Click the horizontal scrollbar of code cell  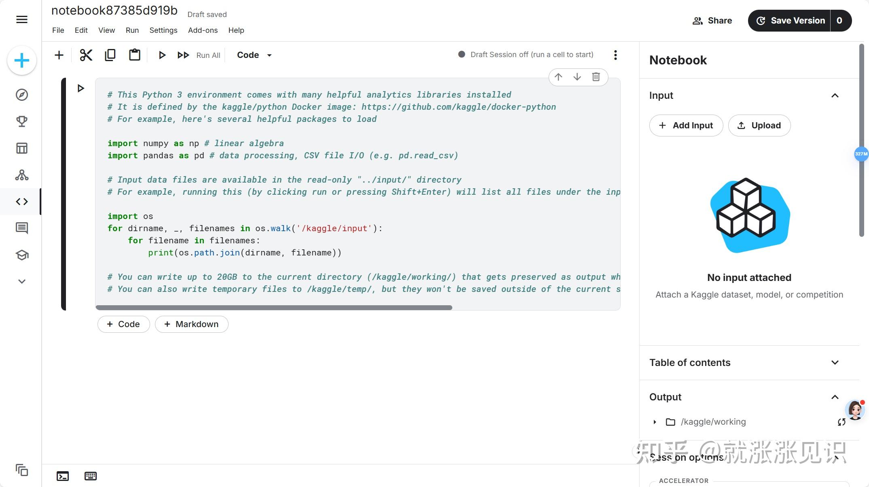(273, 308)
